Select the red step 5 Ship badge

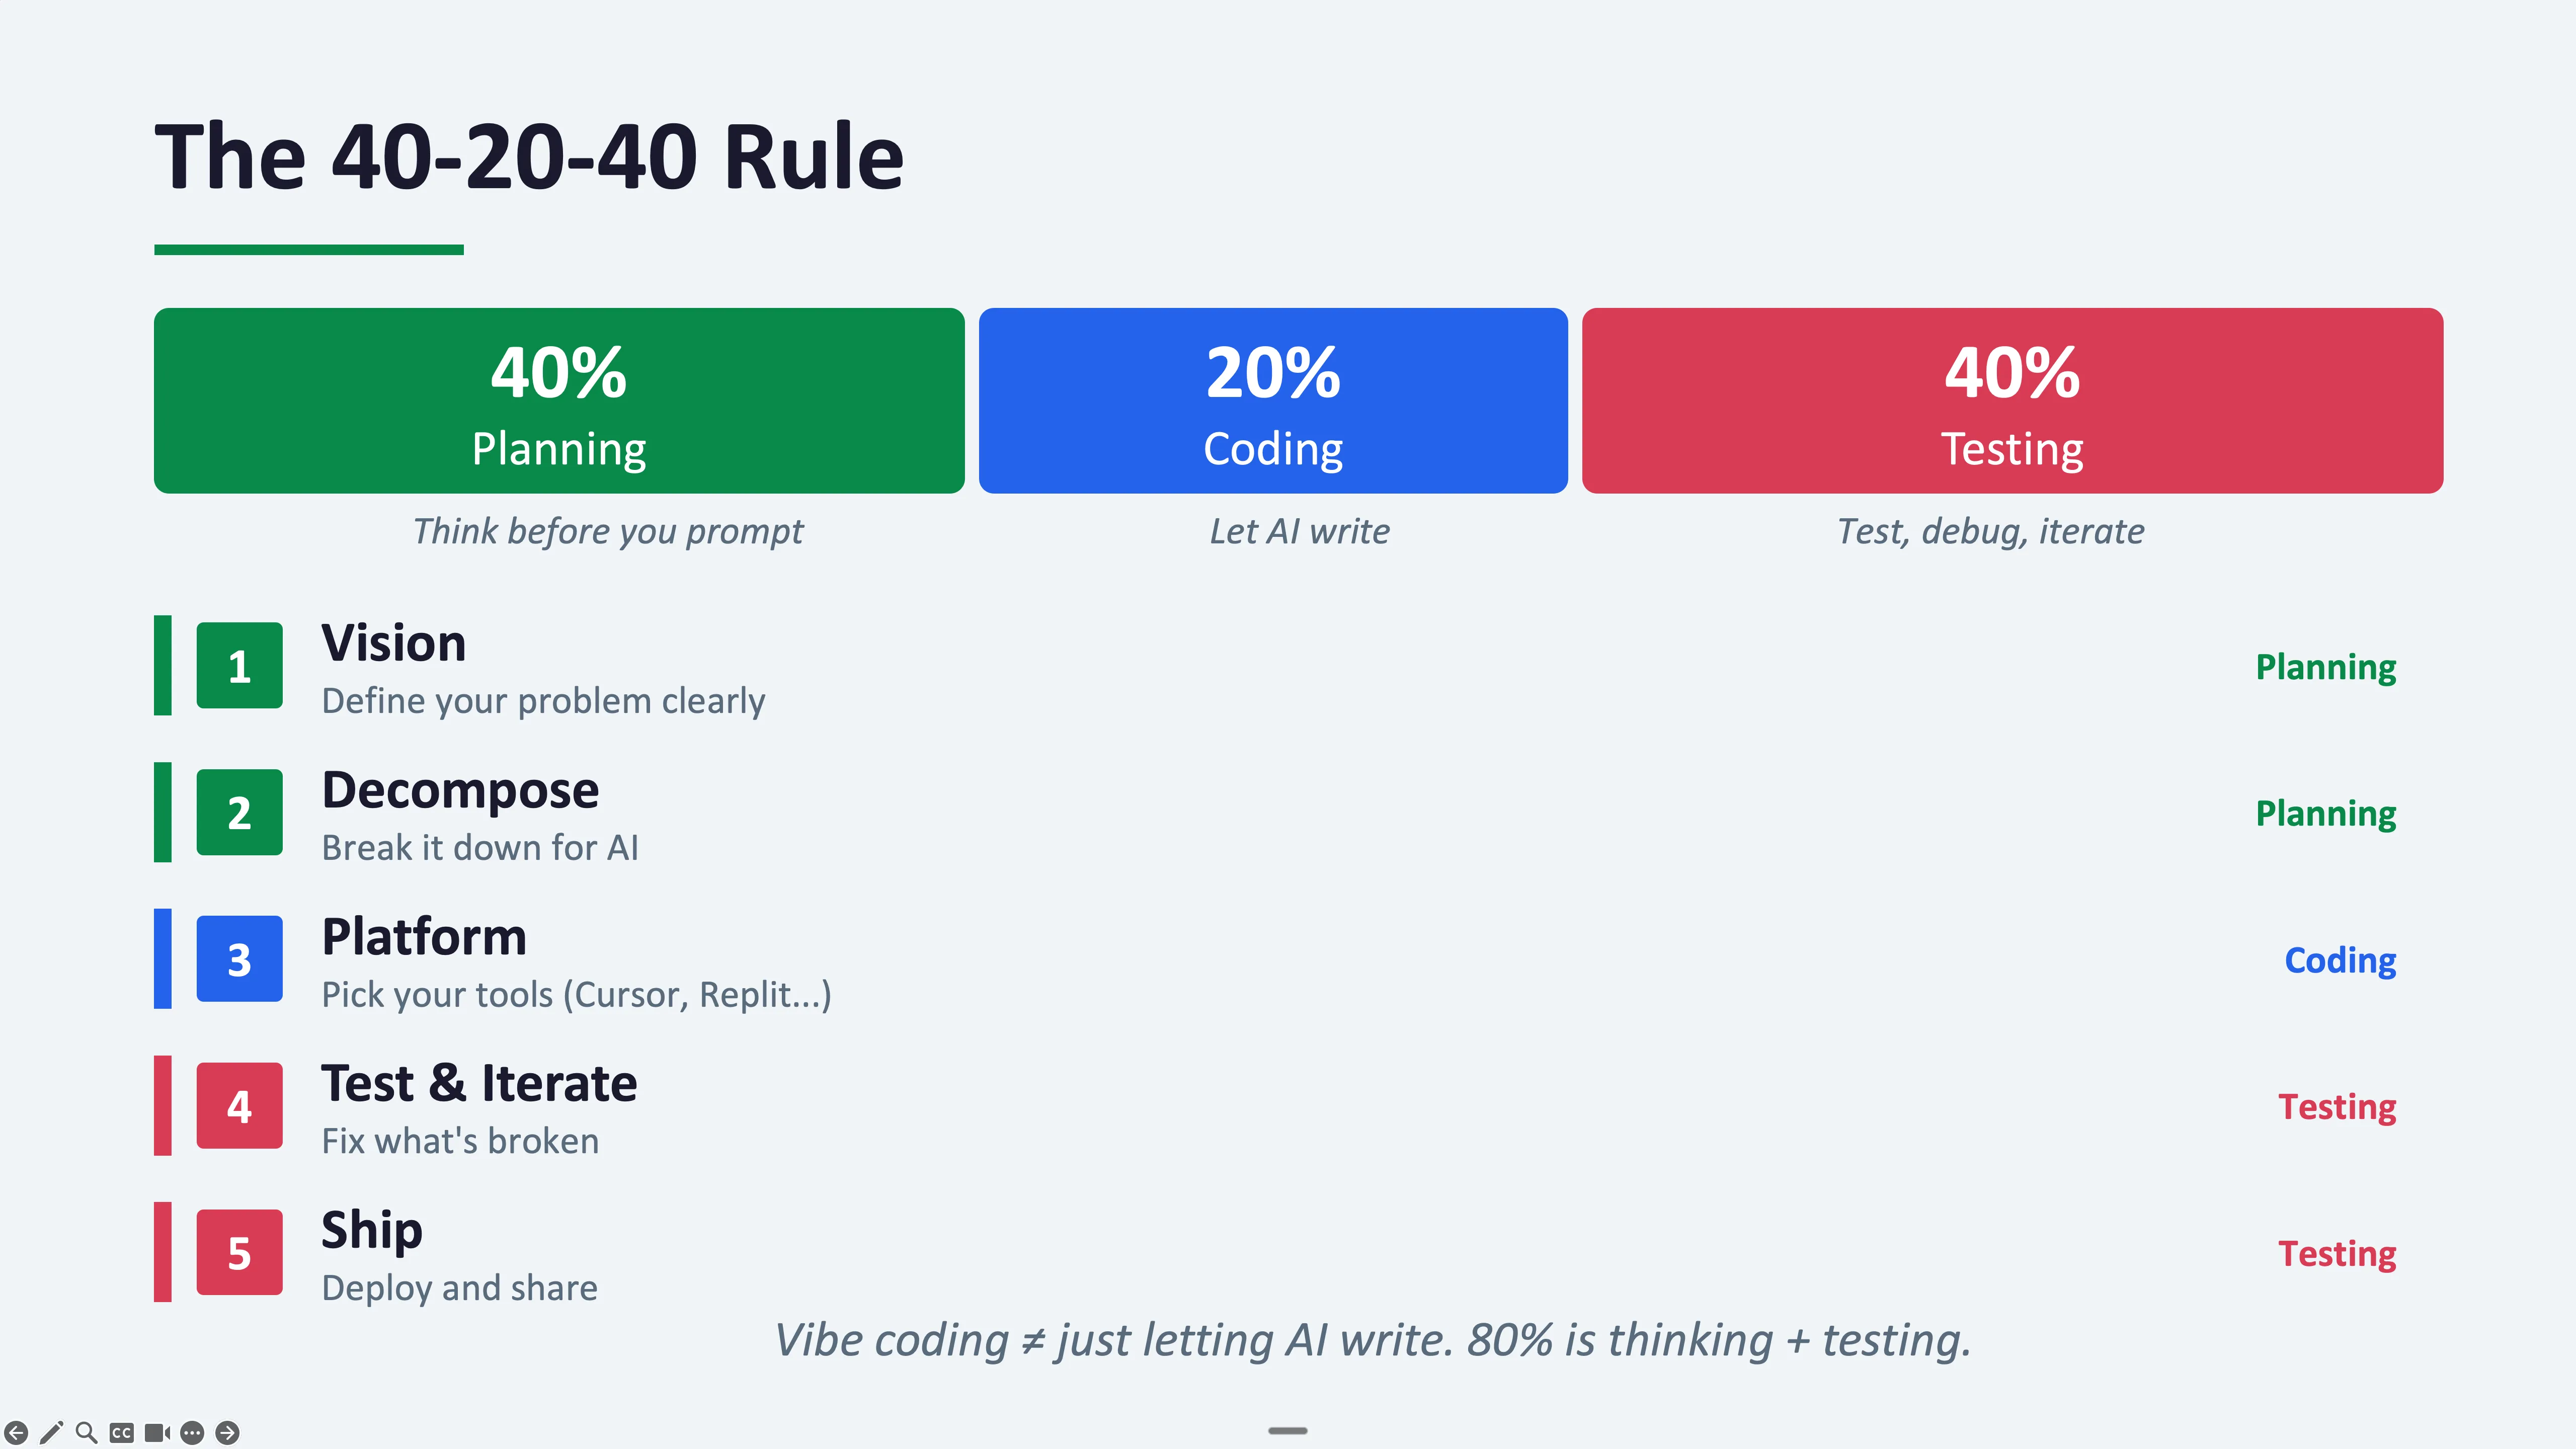239,1253
